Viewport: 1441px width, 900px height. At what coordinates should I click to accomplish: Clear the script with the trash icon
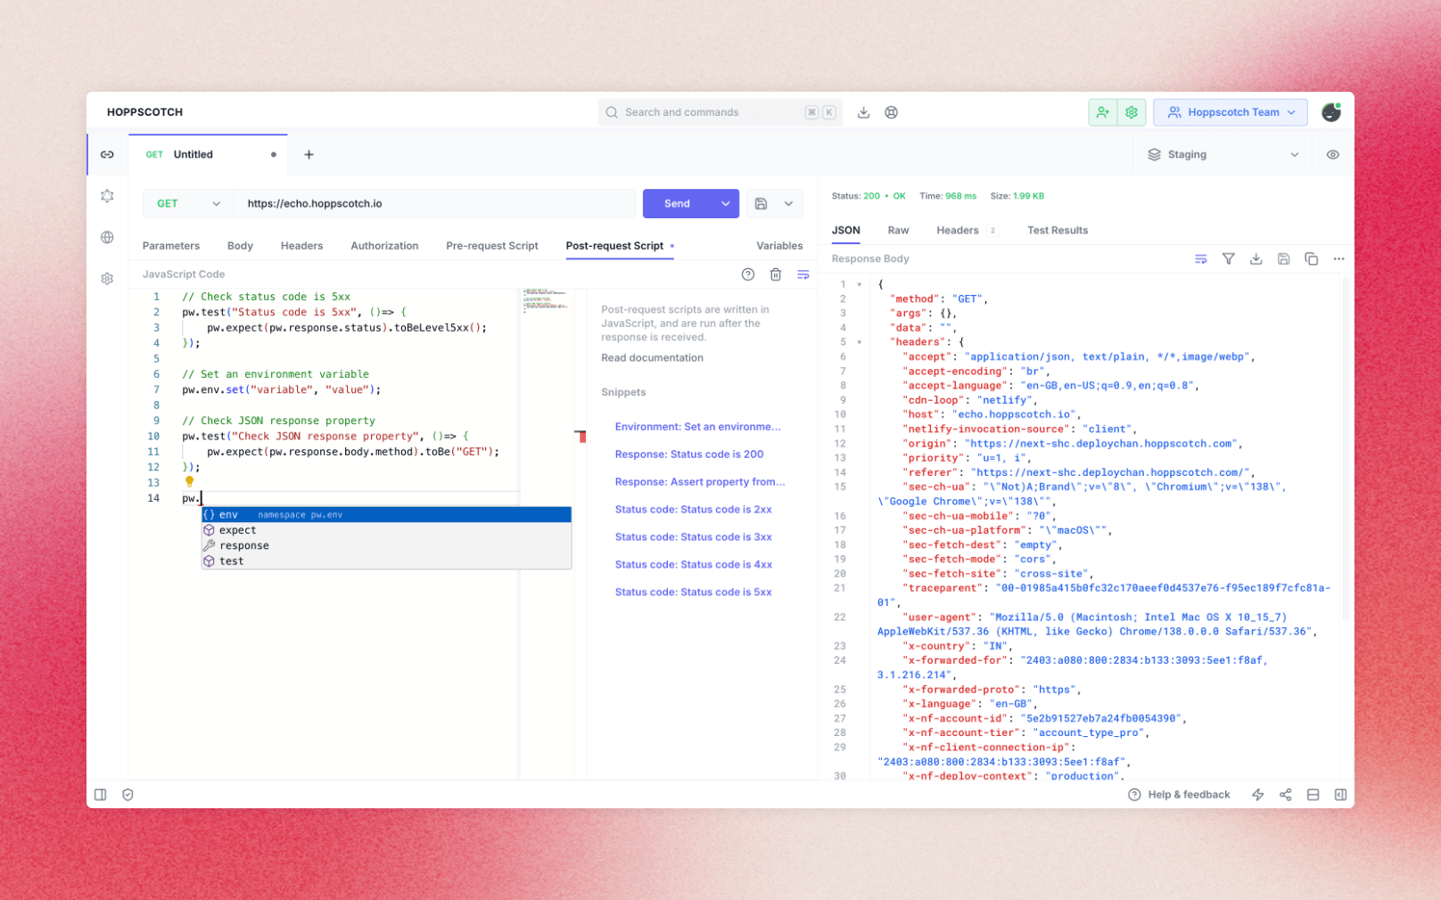776,274
